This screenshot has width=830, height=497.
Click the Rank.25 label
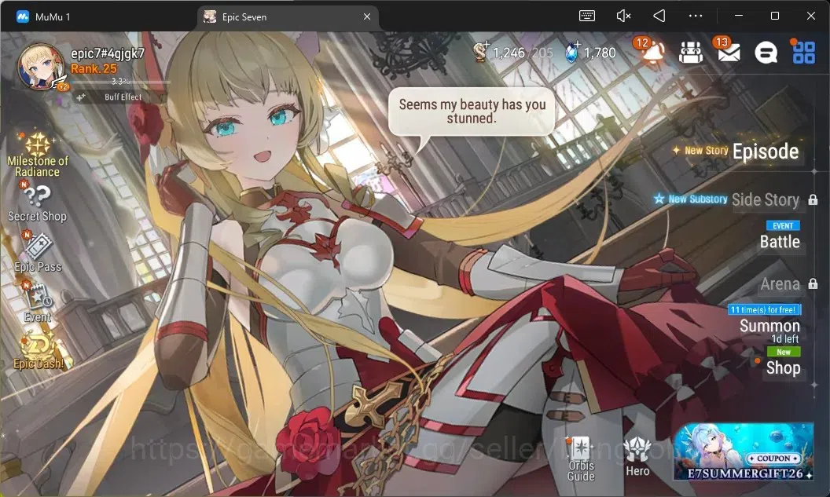(94, 69)
